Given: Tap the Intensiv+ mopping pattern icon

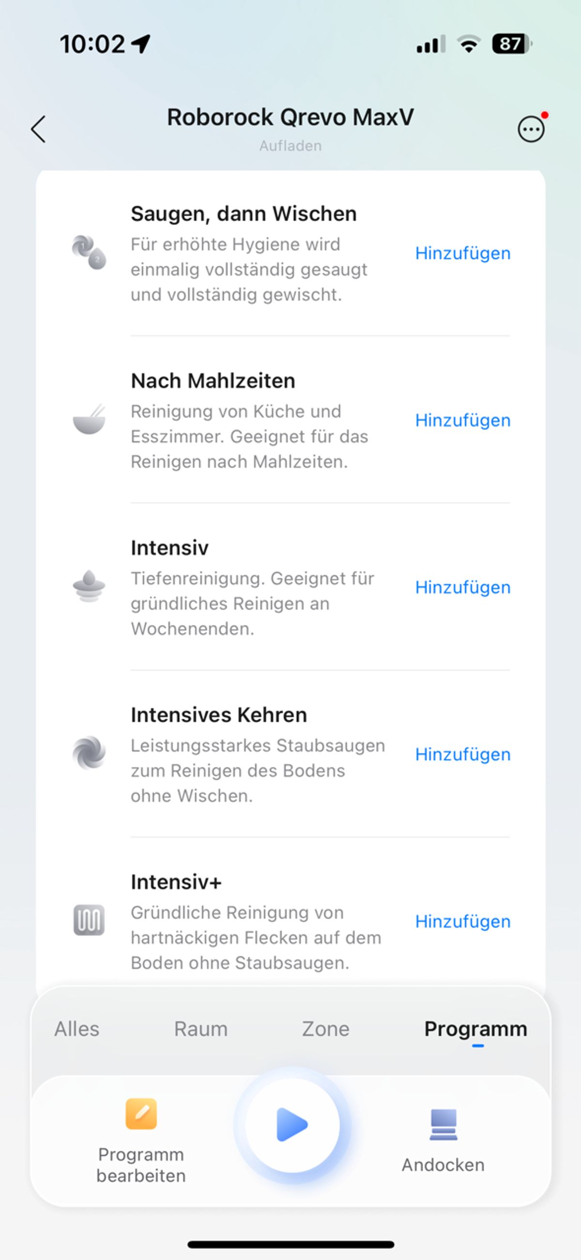Looking at the screenshot, I should [x=89, y=920].
